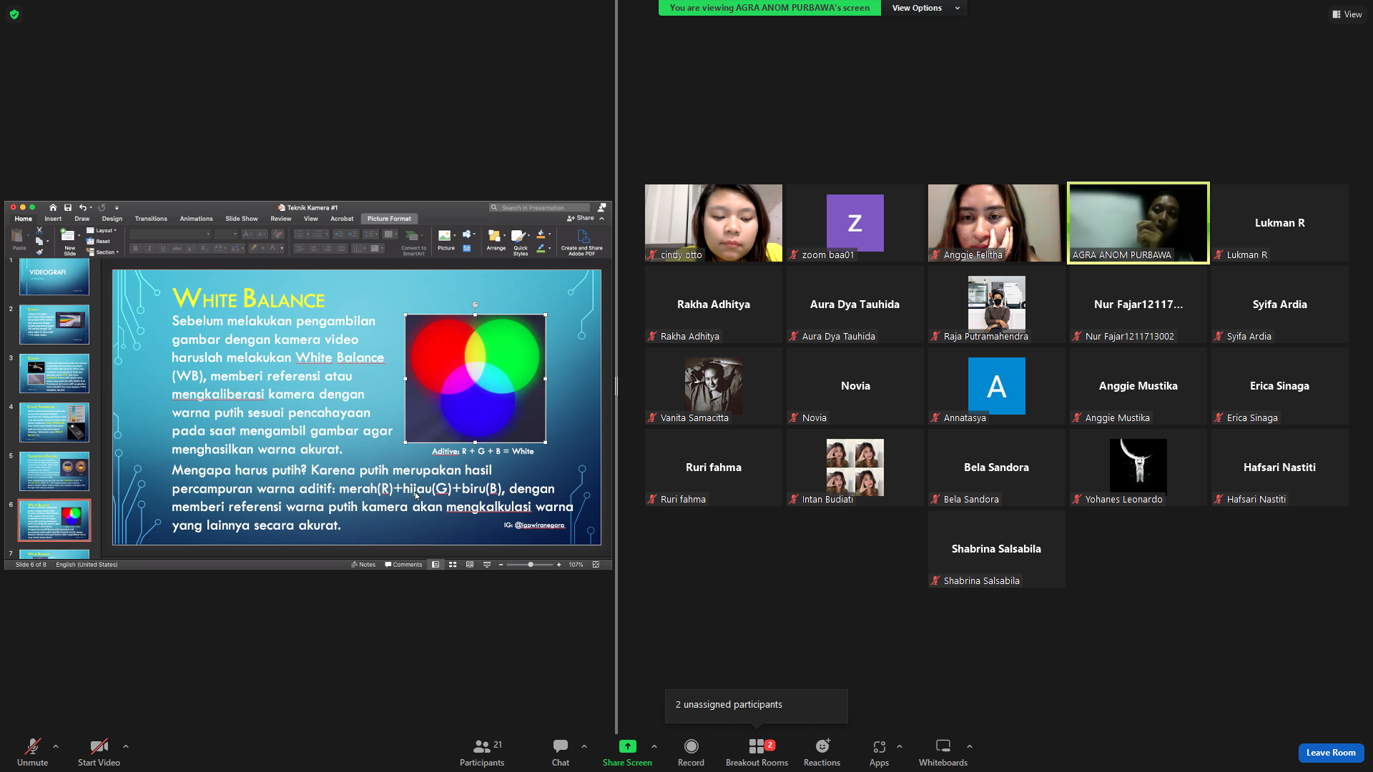1373x772 pixels.
Task: Switch to Slide Sorter view in status bar
Action: [453, 565]
